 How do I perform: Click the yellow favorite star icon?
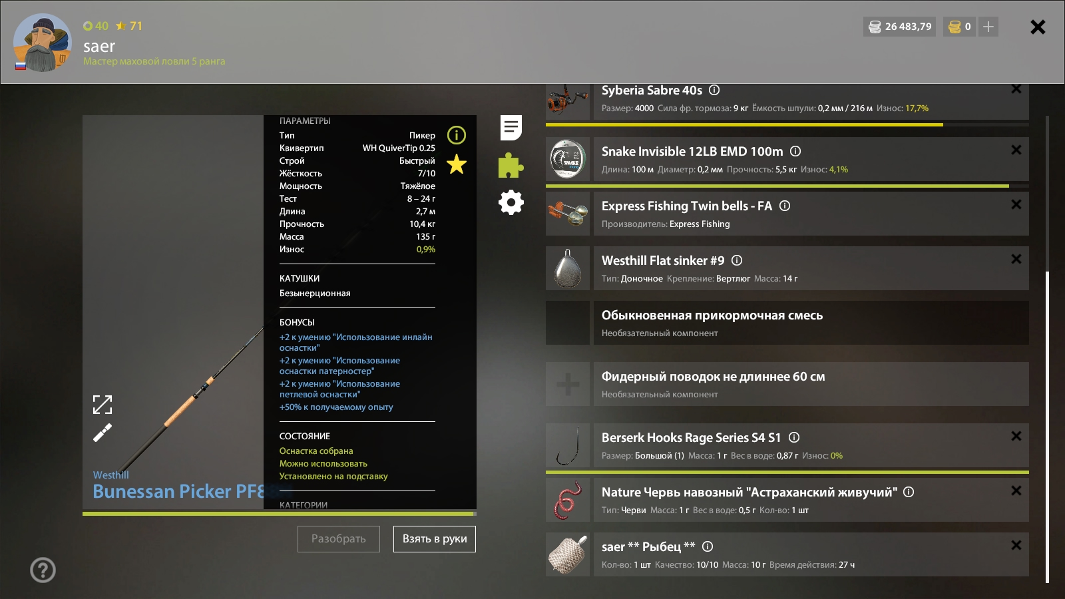(457, 164)
